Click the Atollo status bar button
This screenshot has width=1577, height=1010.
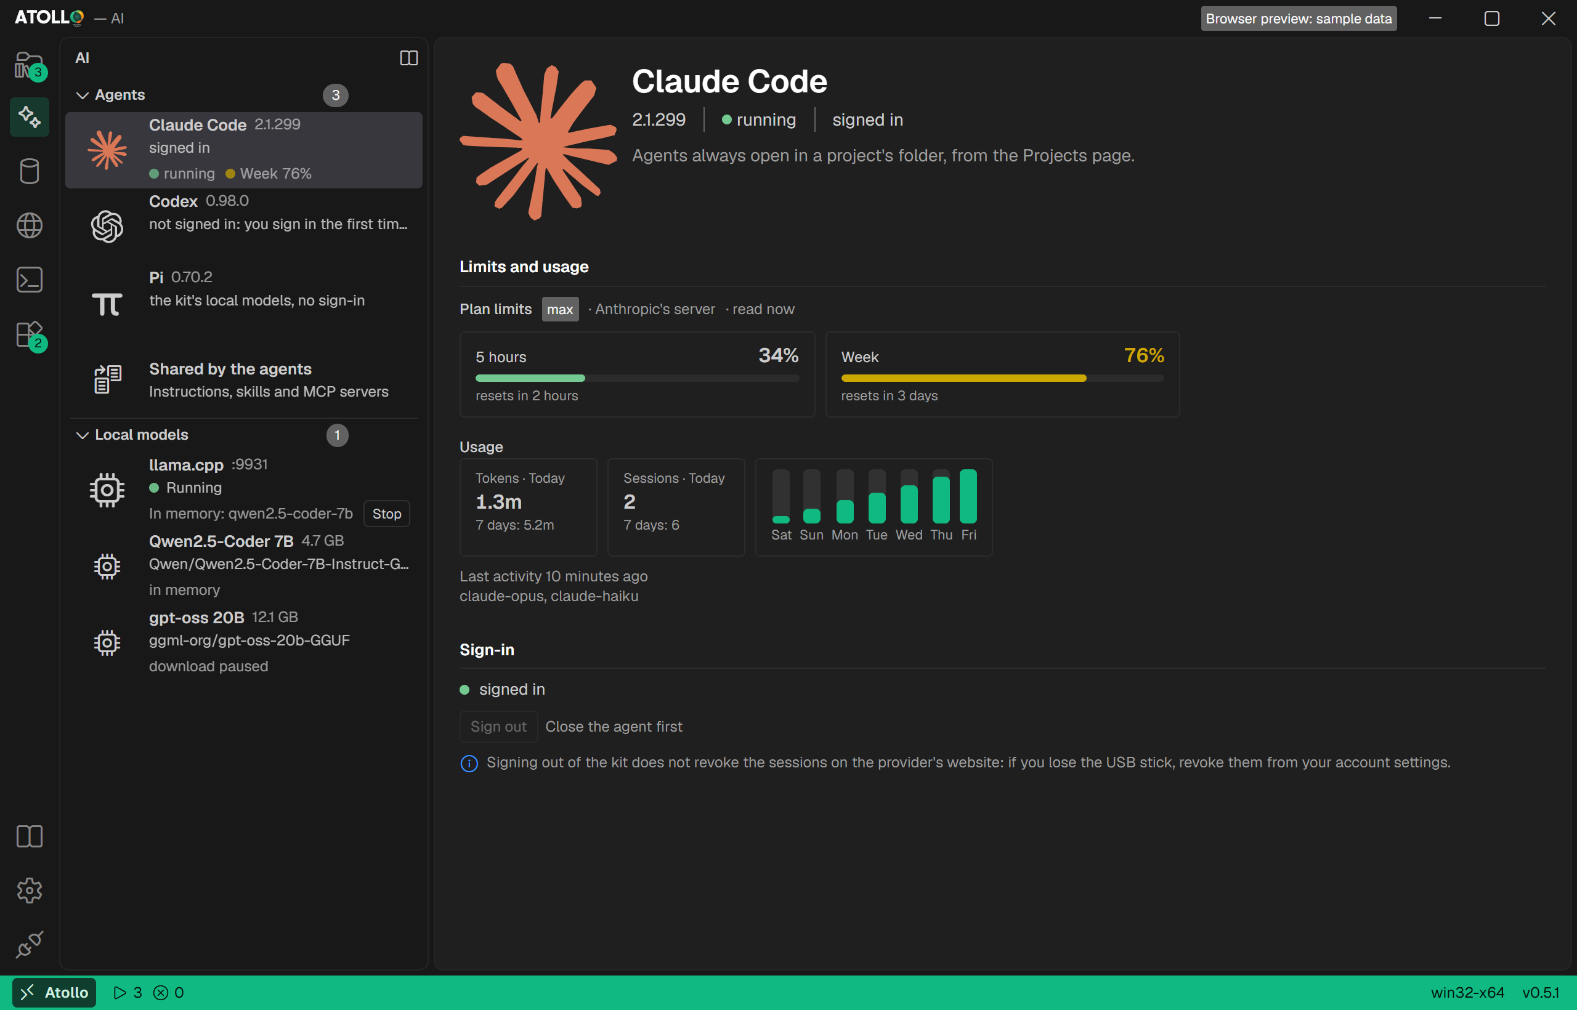54,992
